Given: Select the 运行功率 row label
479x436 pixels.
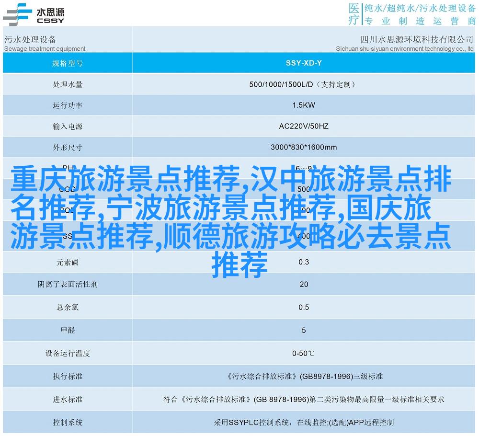Looking at the screenshot, I should click(x=68, y=105).
